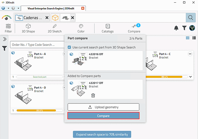The image size is (198, 139).
Task: Click the Compare button
Action: [x=103, y=116]
